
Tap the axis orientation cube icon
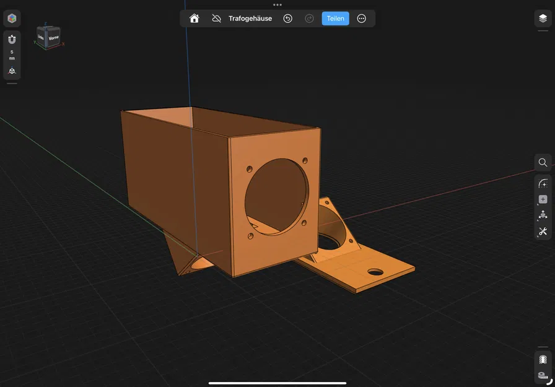pyautogui.click(x=12, y=71)
